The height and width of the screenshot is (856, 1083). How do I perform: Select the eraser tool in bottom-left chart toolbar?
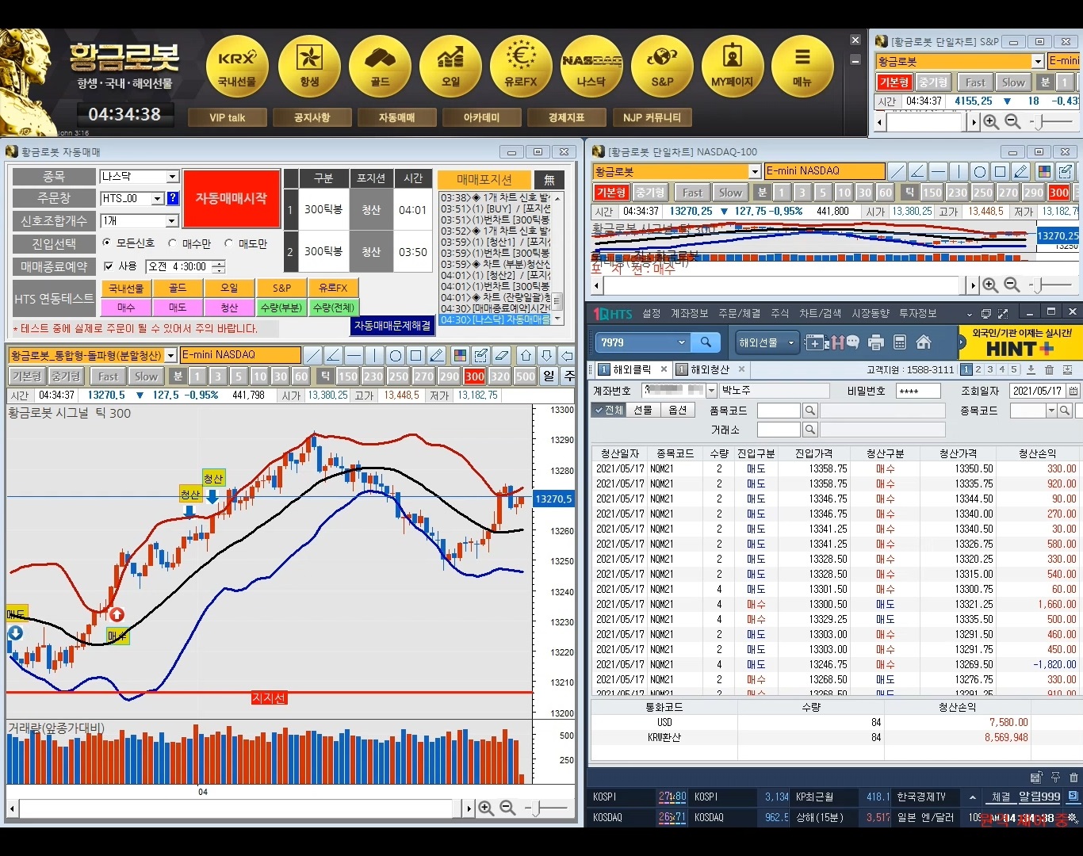click(501, 355)
